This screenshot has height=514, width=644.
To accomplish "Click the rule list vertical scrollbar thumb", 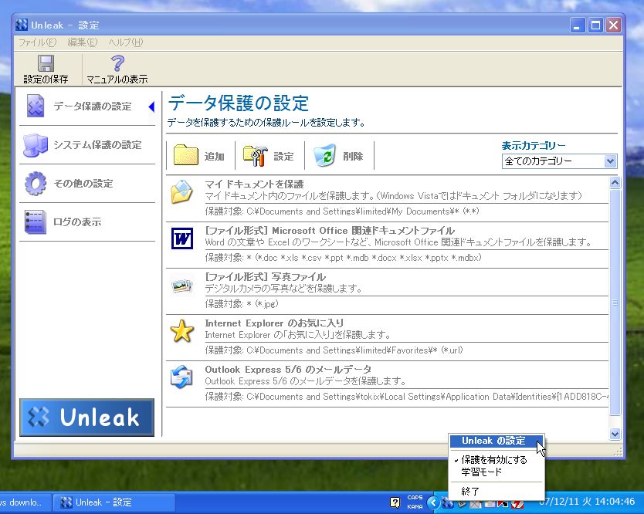I will coord(615,303).
